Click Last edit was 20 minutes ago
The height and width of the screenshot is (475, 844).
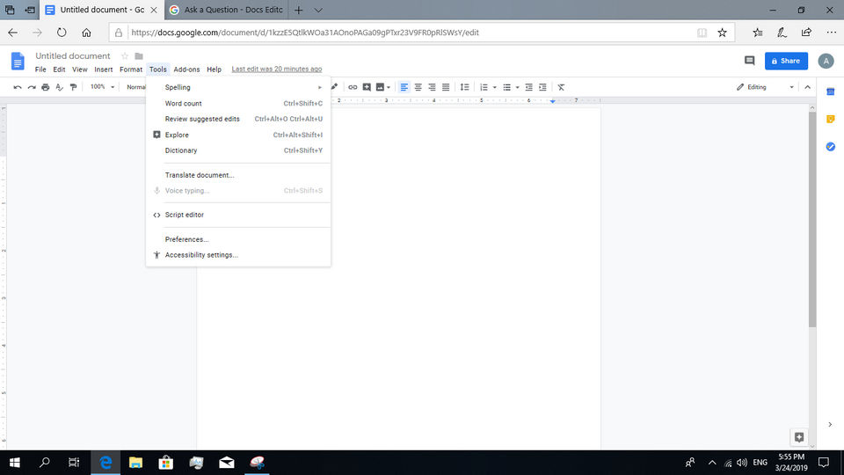(x=277, y=69)
